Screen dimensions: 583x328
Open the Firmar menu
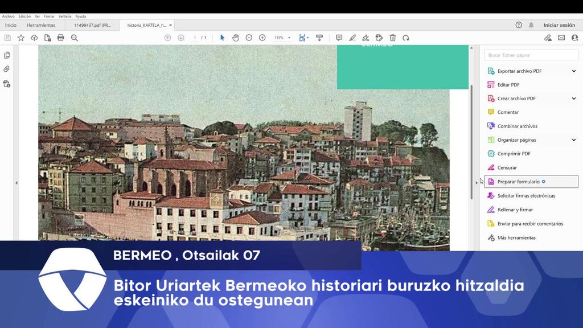(49, 17)
